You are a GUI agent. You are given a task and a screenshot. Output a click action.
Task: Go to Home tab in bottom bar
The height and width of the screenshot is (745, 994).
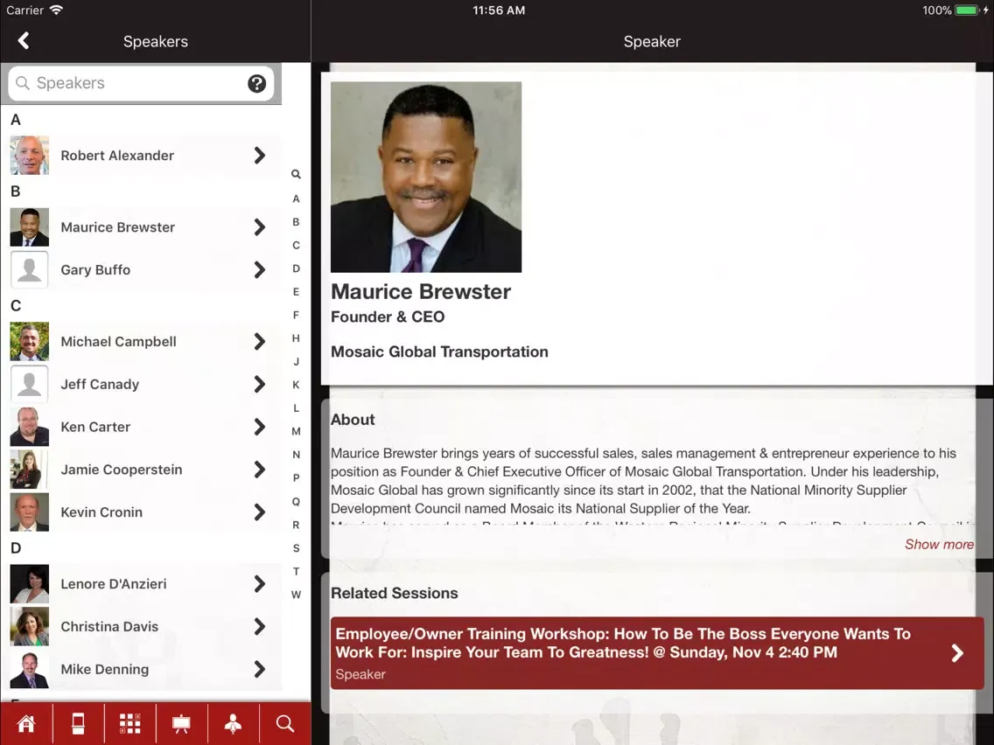click(26, 723)
